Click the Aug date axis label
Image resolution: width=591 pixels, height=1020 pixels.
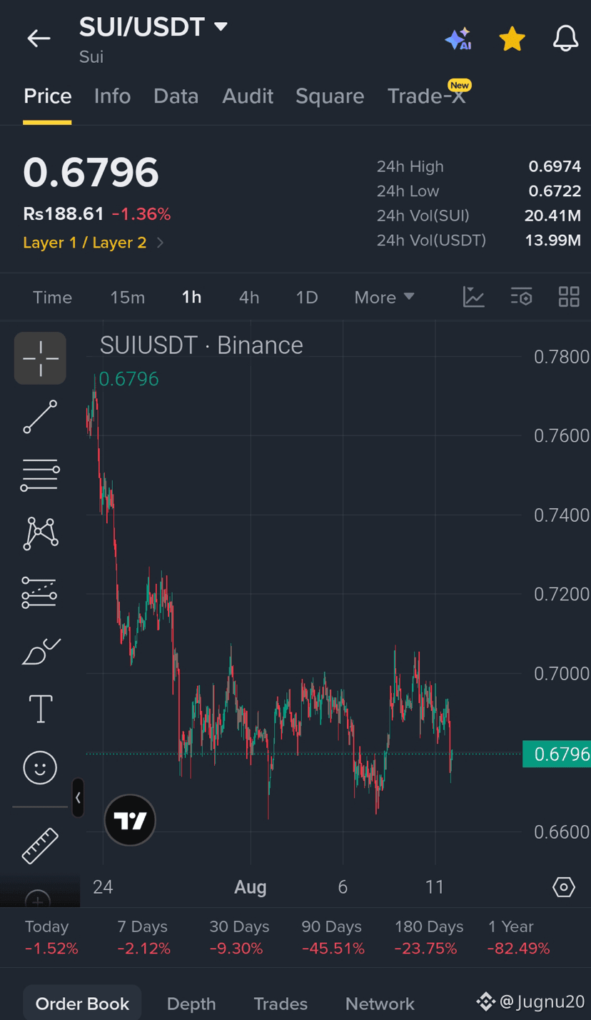tap(251, 887)
